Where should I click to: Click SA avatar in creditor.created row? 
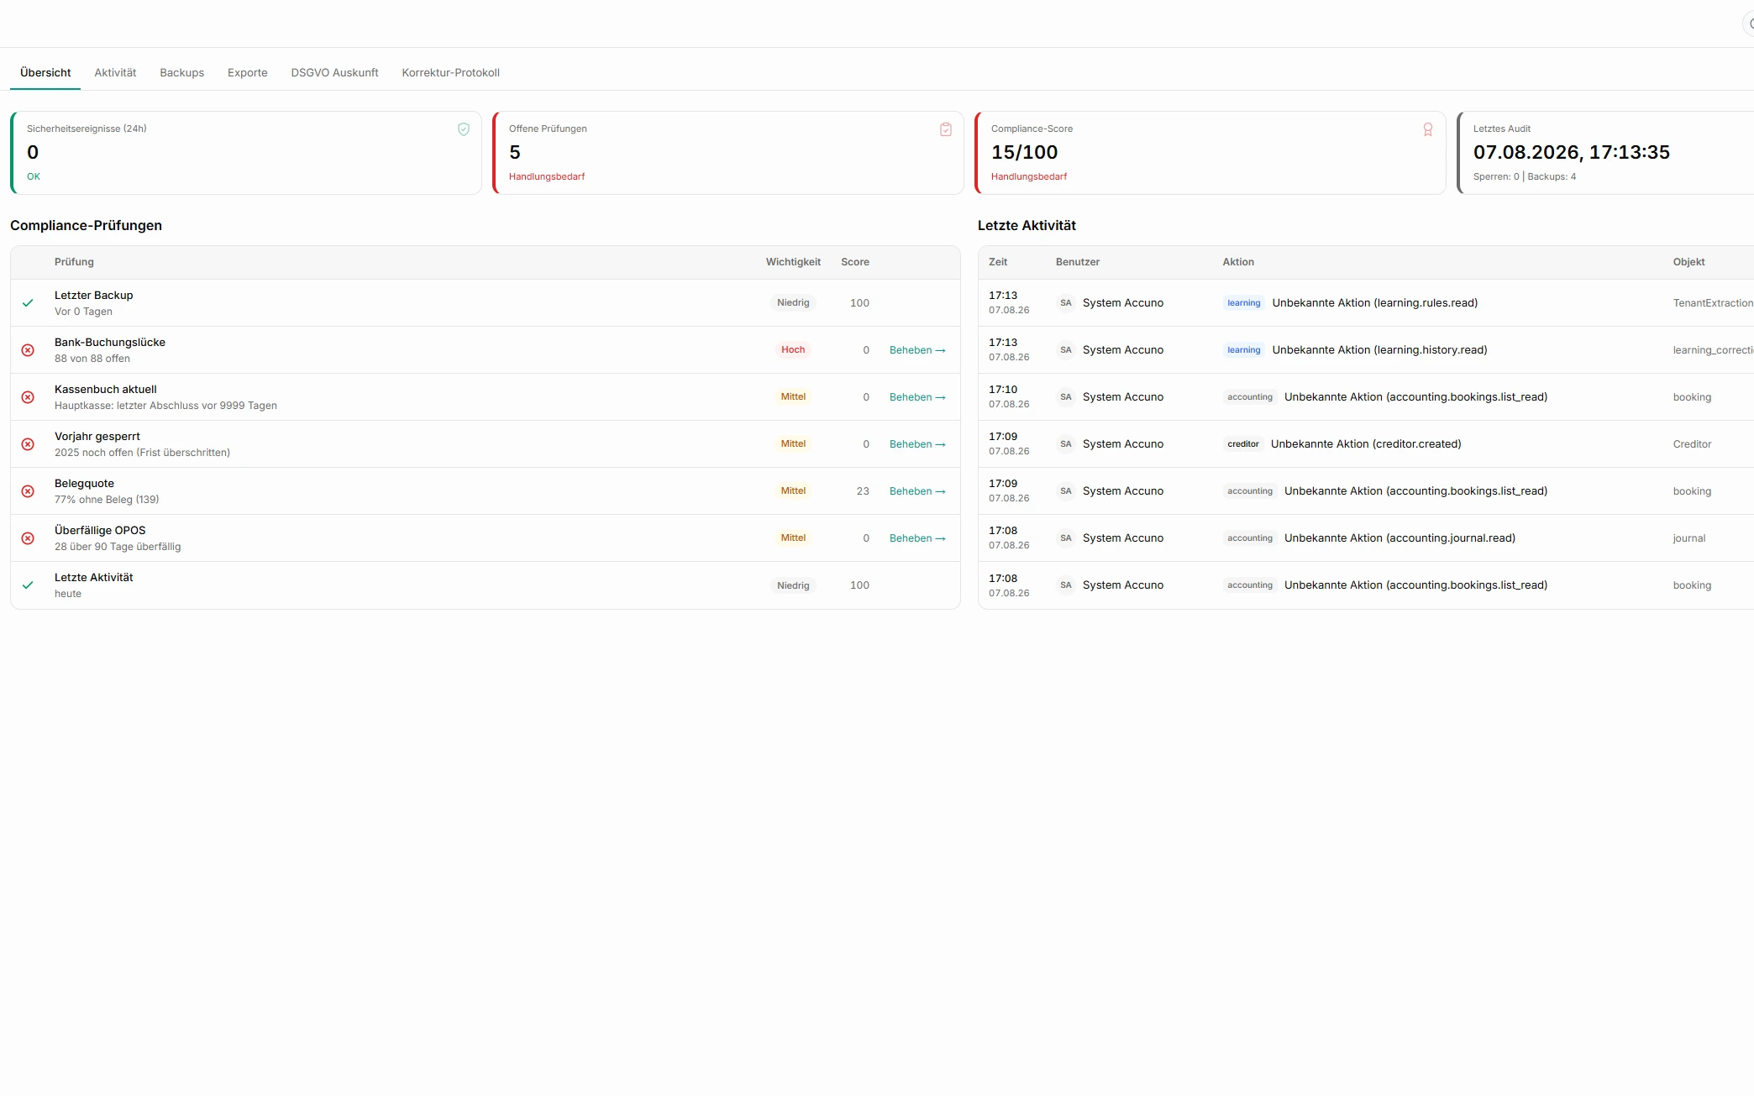coord(1065,444)
